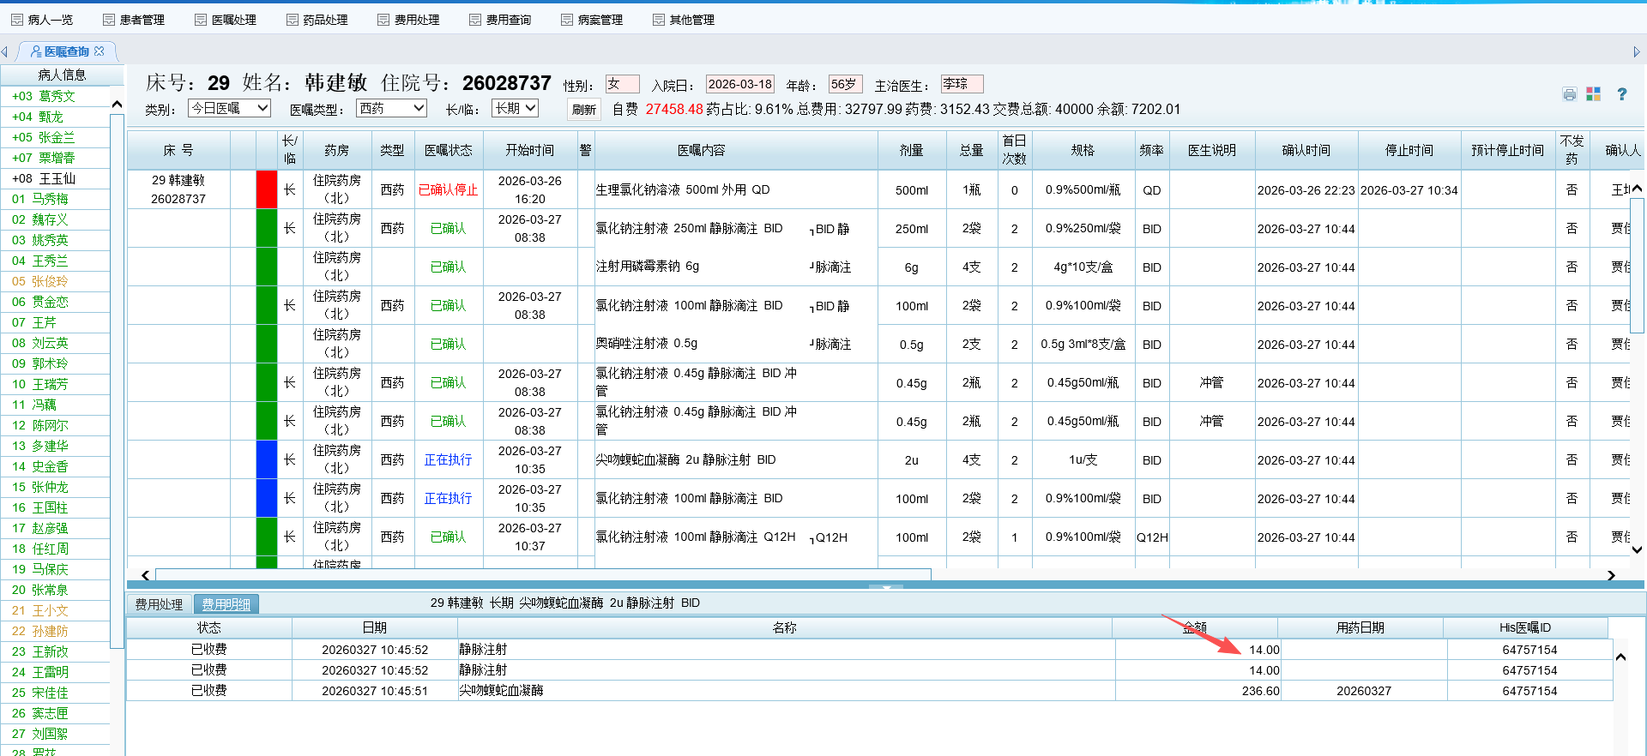Click the 费用处理 top menu icon
This screenshot has width=1647, height=756.
[x=383, y=20]
